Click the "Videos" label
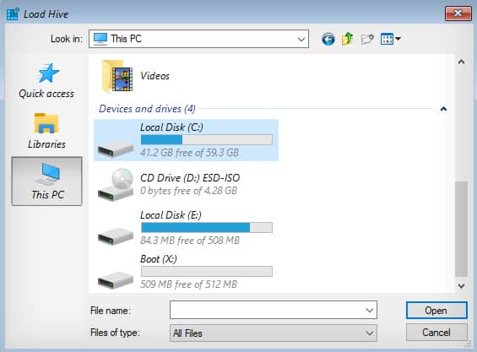The width and height of the screenshot is (477, 352). click(x=154, y=76)
